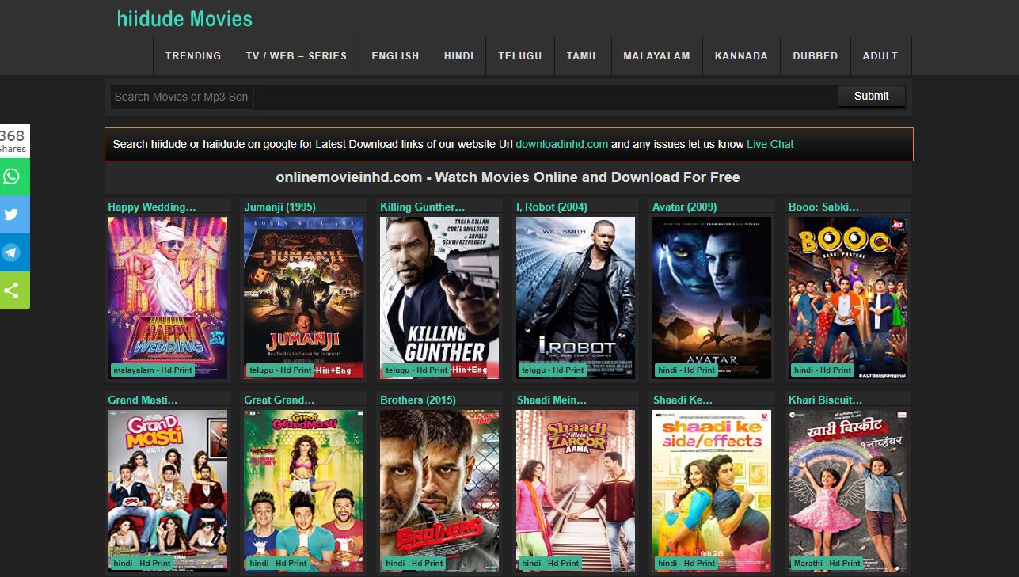The width and height of the screenshot is (1019, 577).
Task: Click the Marathi - Hd Print tag
Action: click(827, 563)
